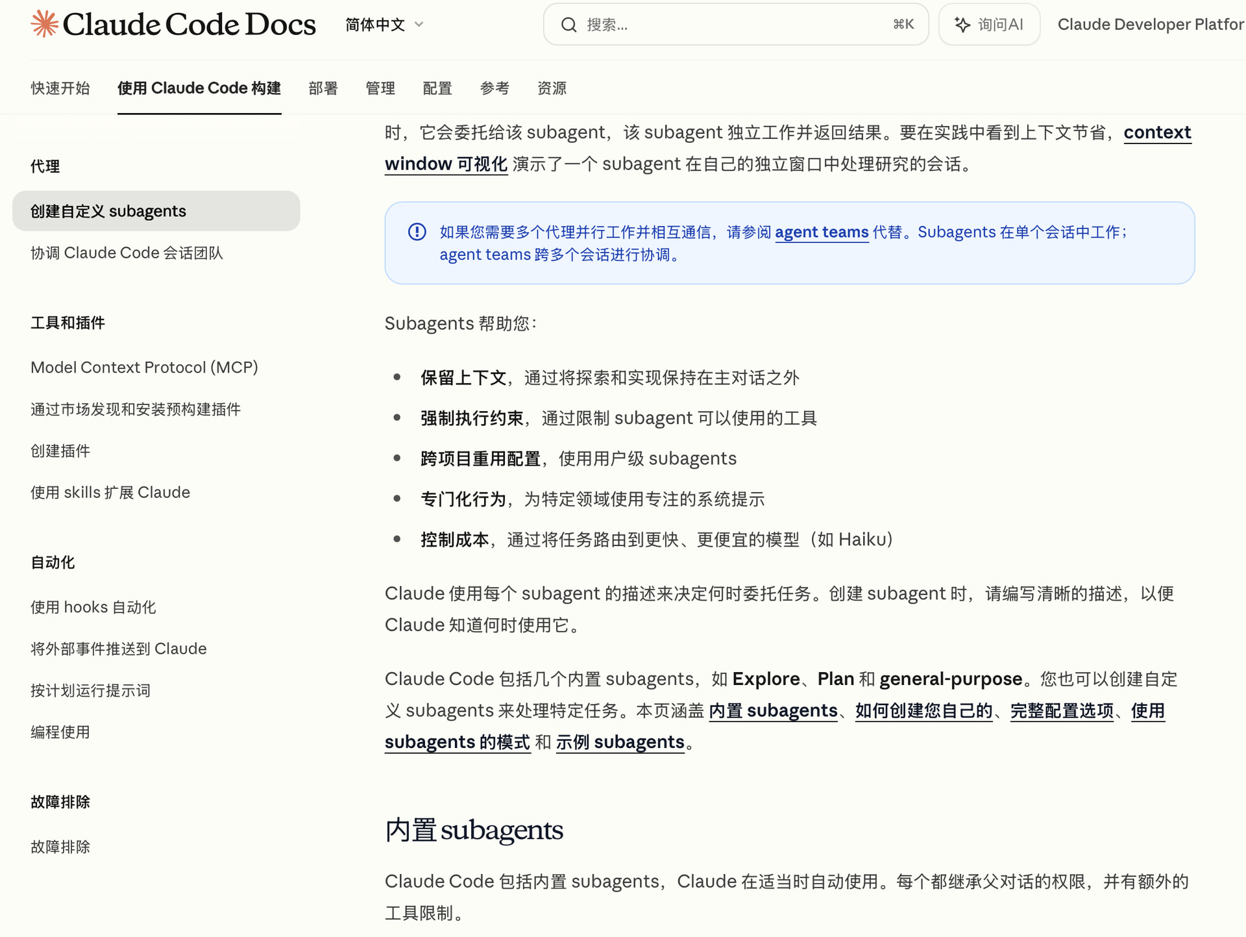Select the 资源 tab
This screenshot has width=1246, height=937.
click(552, 88)
